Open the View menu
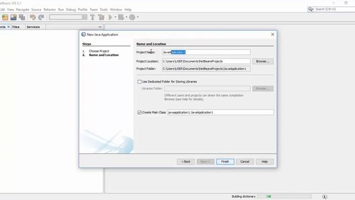 pyautogui.click(x=11, y=9)
